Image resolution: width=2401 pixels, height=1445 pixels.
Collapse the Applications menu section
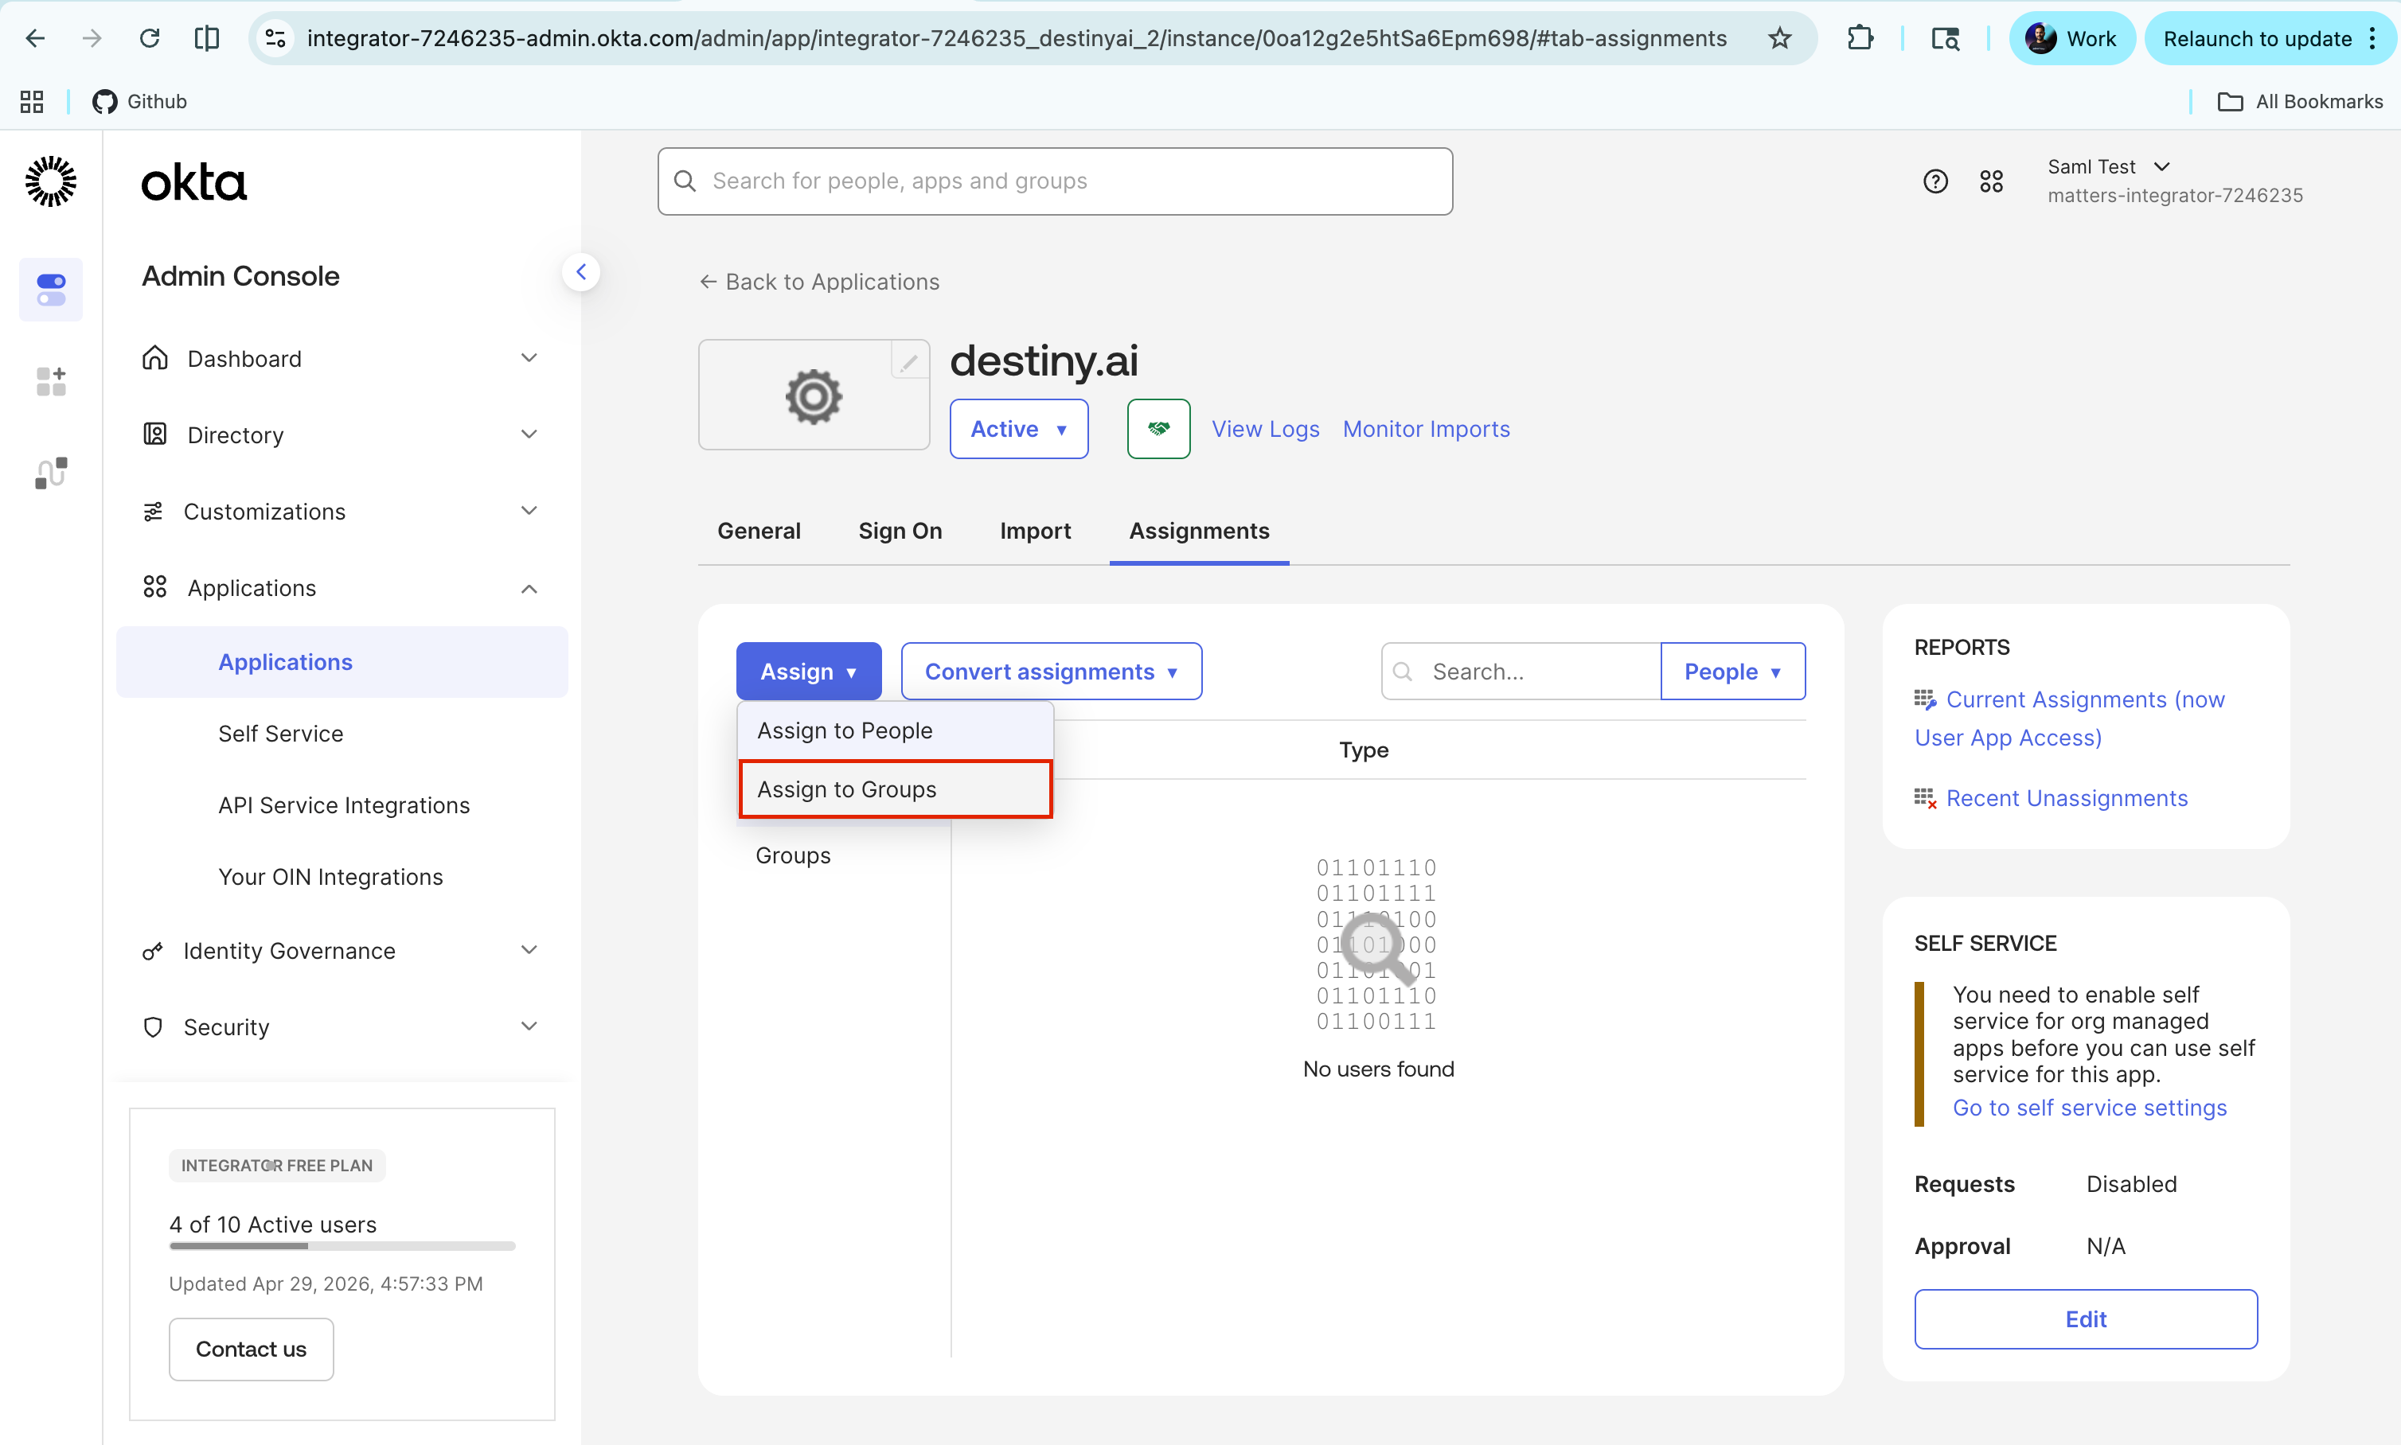pyautogui.click(x=340, y=588)
